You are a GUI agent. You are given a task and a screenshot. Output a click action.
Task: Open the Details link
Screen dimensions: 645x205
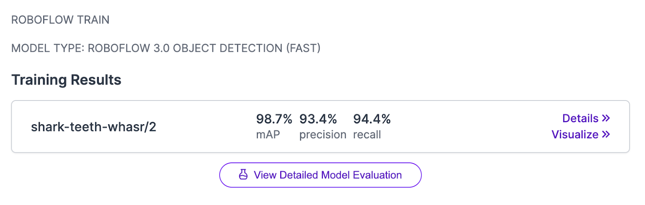[x=580, y=118]
